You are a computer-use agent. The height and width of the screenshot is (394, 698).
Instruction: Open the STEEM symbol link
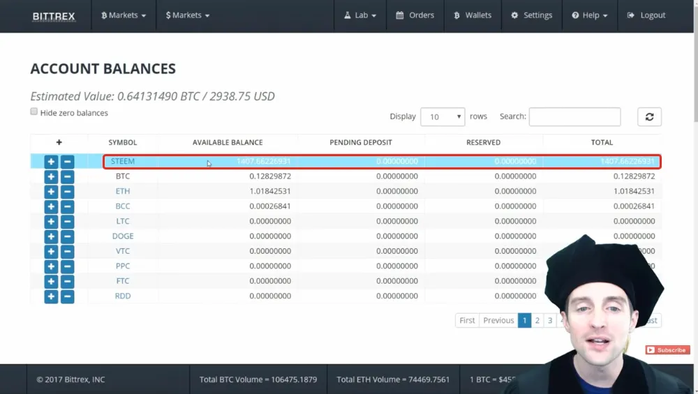pos(122,161)
